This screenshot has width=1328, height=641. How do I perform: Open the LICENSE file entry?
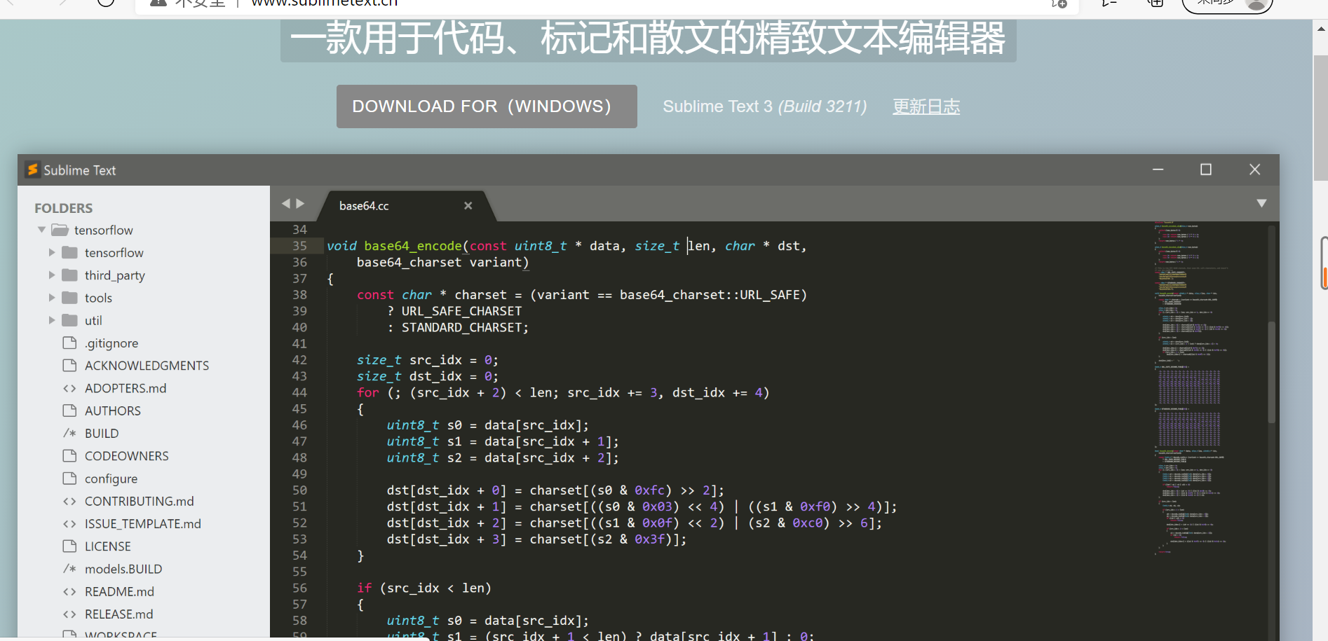click(x=108, y=546)
